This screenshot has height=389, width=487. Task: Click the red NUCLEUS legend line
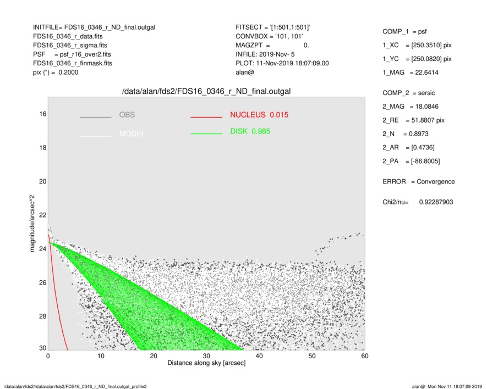pyautogui.click(x=207, y=117)
